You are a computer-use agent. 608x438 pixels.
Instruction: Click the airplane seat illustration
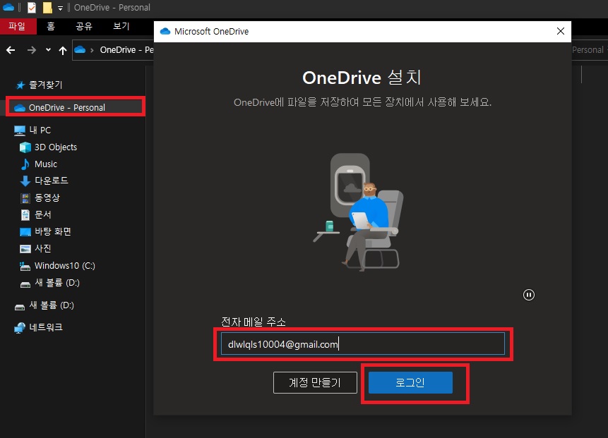coord(359,212)
